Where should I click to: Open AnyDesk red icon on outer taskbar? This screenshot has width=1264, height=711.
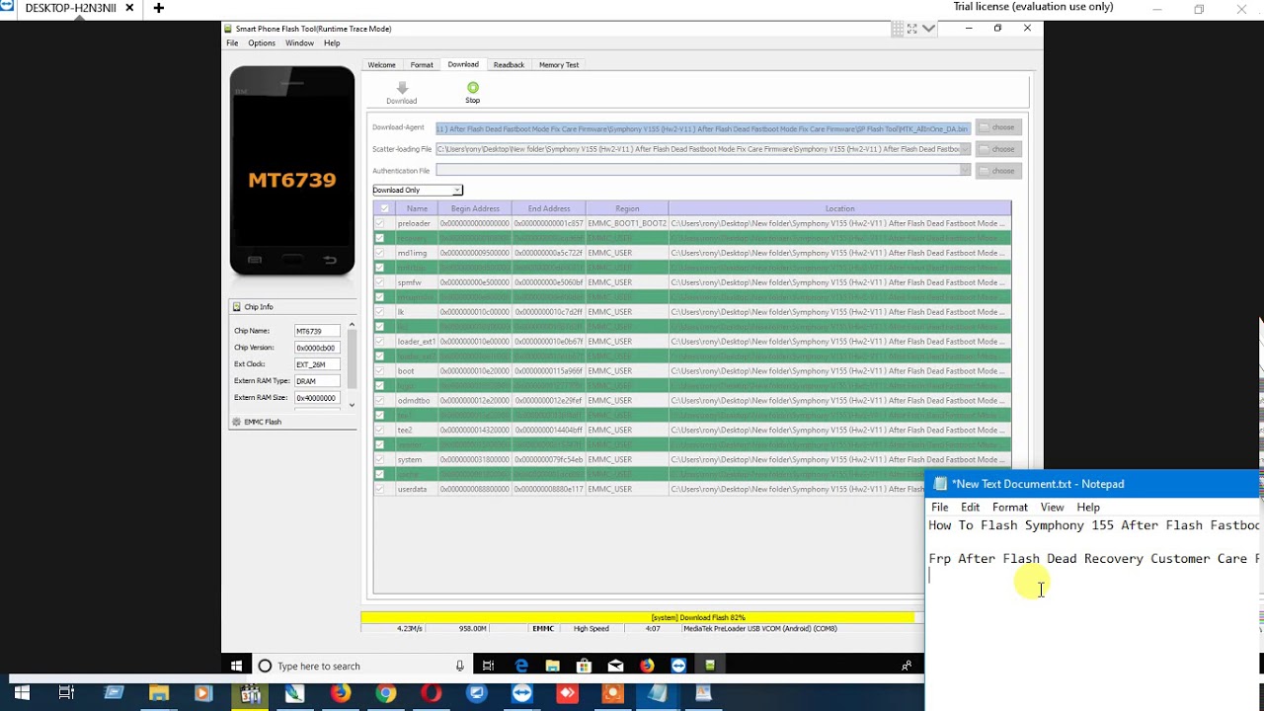(568, 693)
